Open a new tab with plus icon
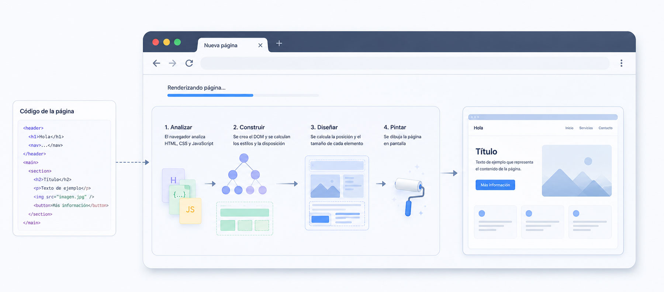Screen dimensions: 664x292 pos(279,43)
